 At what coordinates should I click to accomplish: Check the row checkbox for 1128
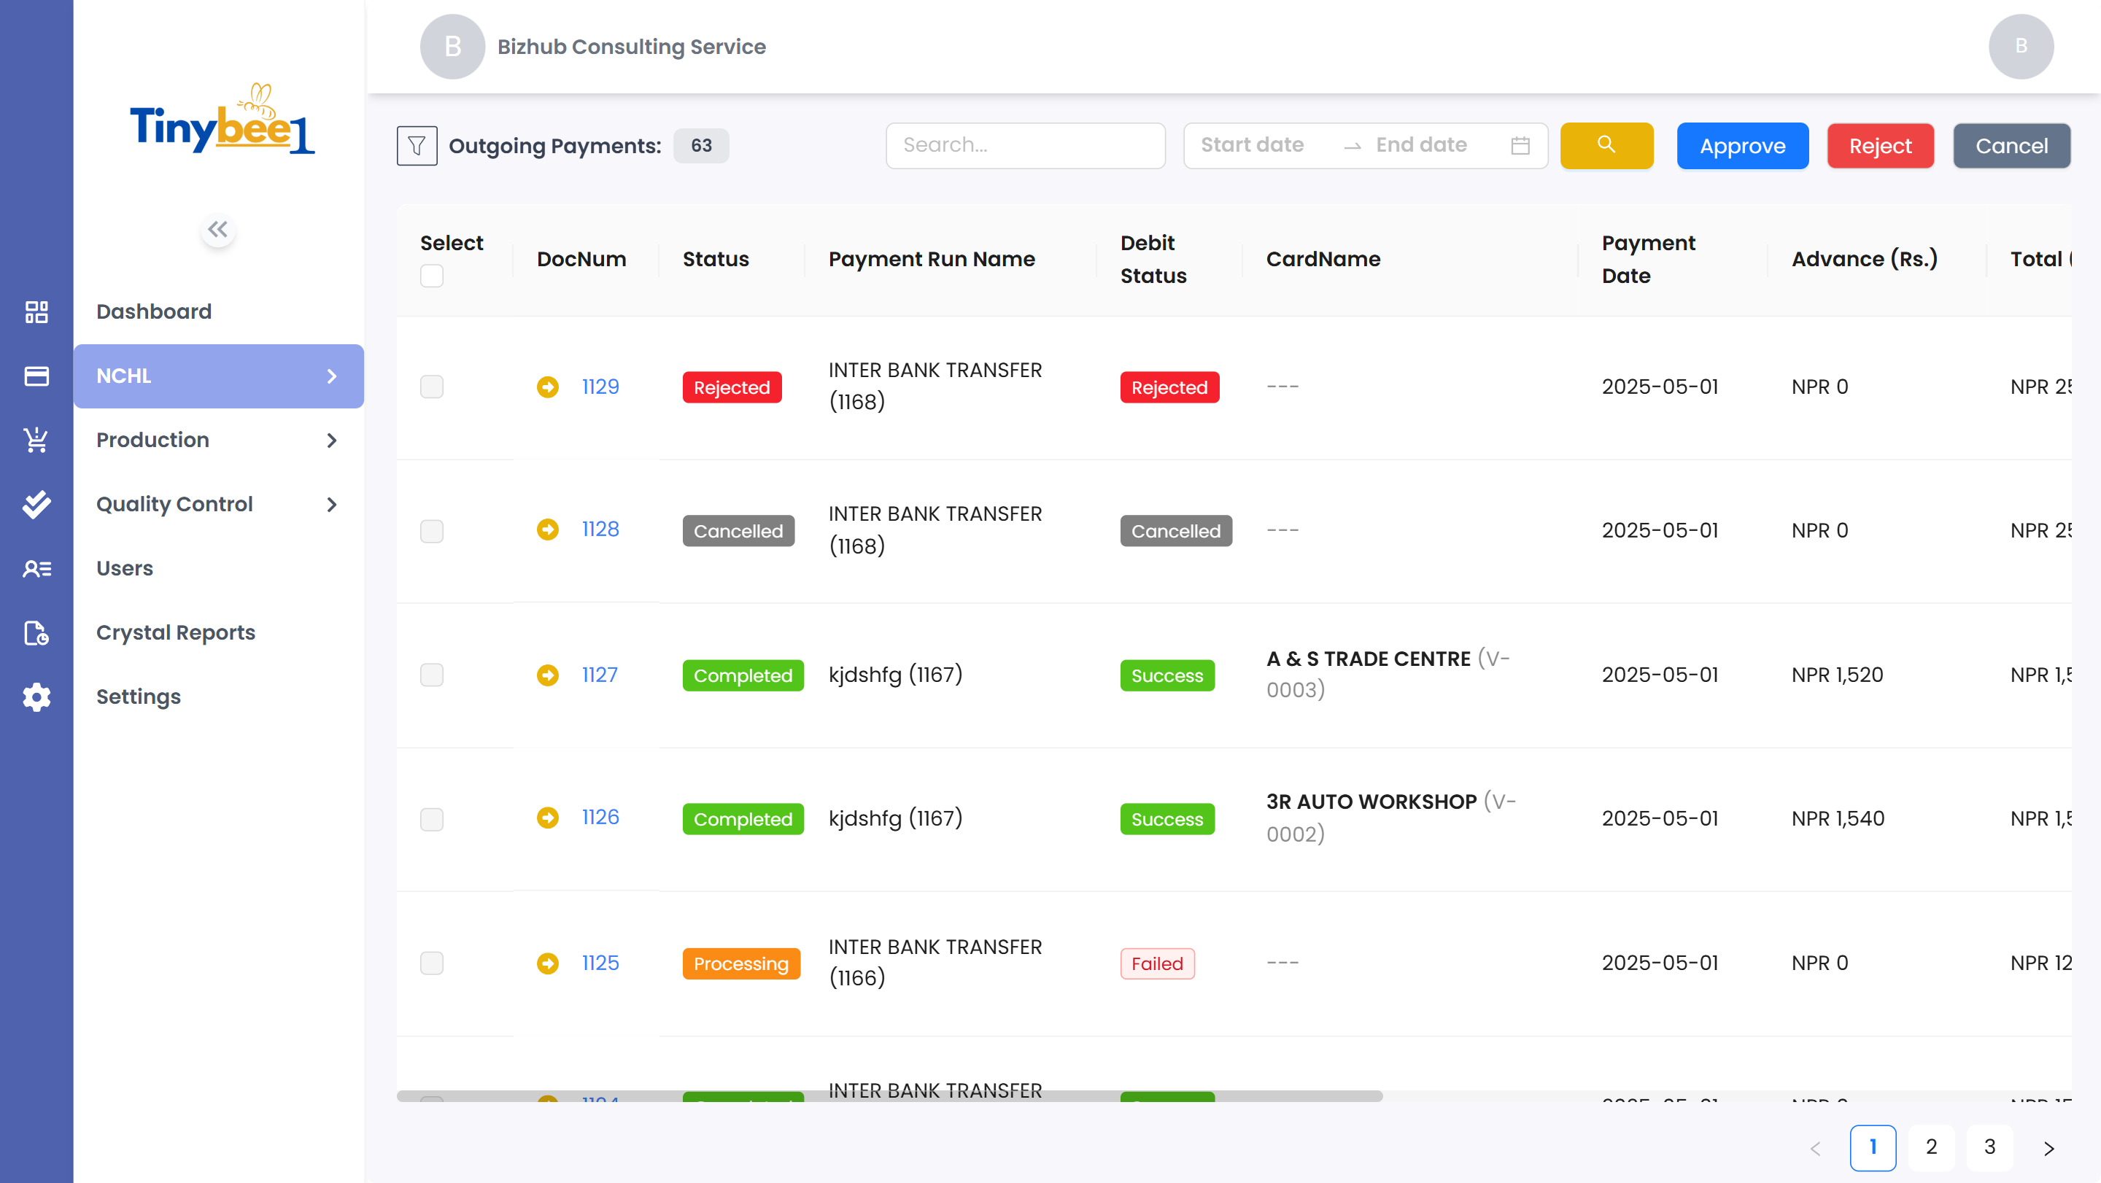click(431, 531)
